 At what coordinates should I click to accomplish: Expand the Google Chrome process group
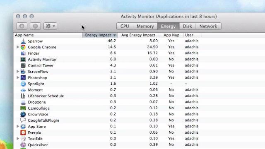pyautogui.click(x=18, y=47)
